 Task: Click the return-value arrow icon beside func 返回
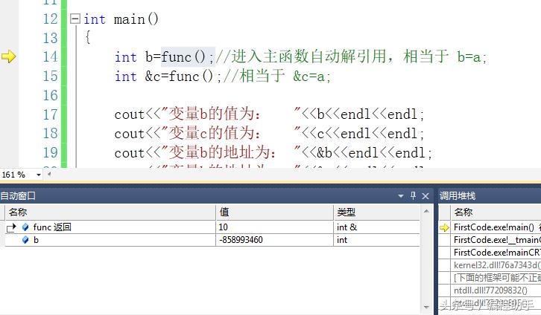tap(11, 227)
